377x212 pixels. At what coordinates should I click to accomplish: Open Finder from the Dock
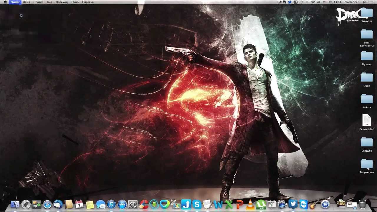pos(15,204)
